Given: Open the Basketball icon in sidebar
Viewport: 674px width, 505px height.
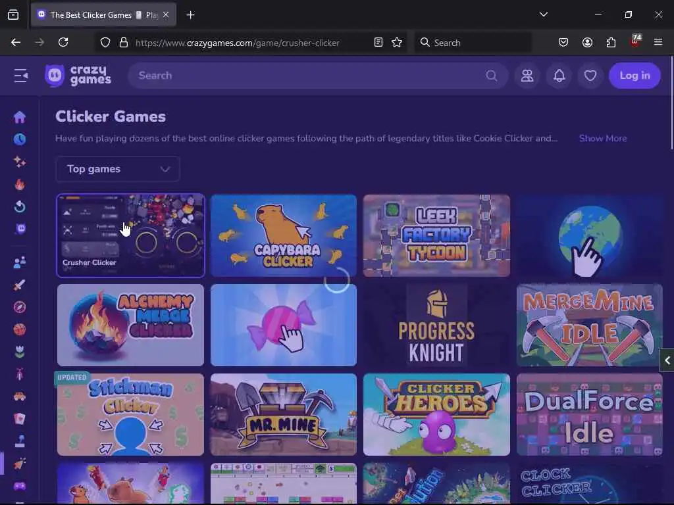Looking at the screenshot, I should (x=19, y=329).
